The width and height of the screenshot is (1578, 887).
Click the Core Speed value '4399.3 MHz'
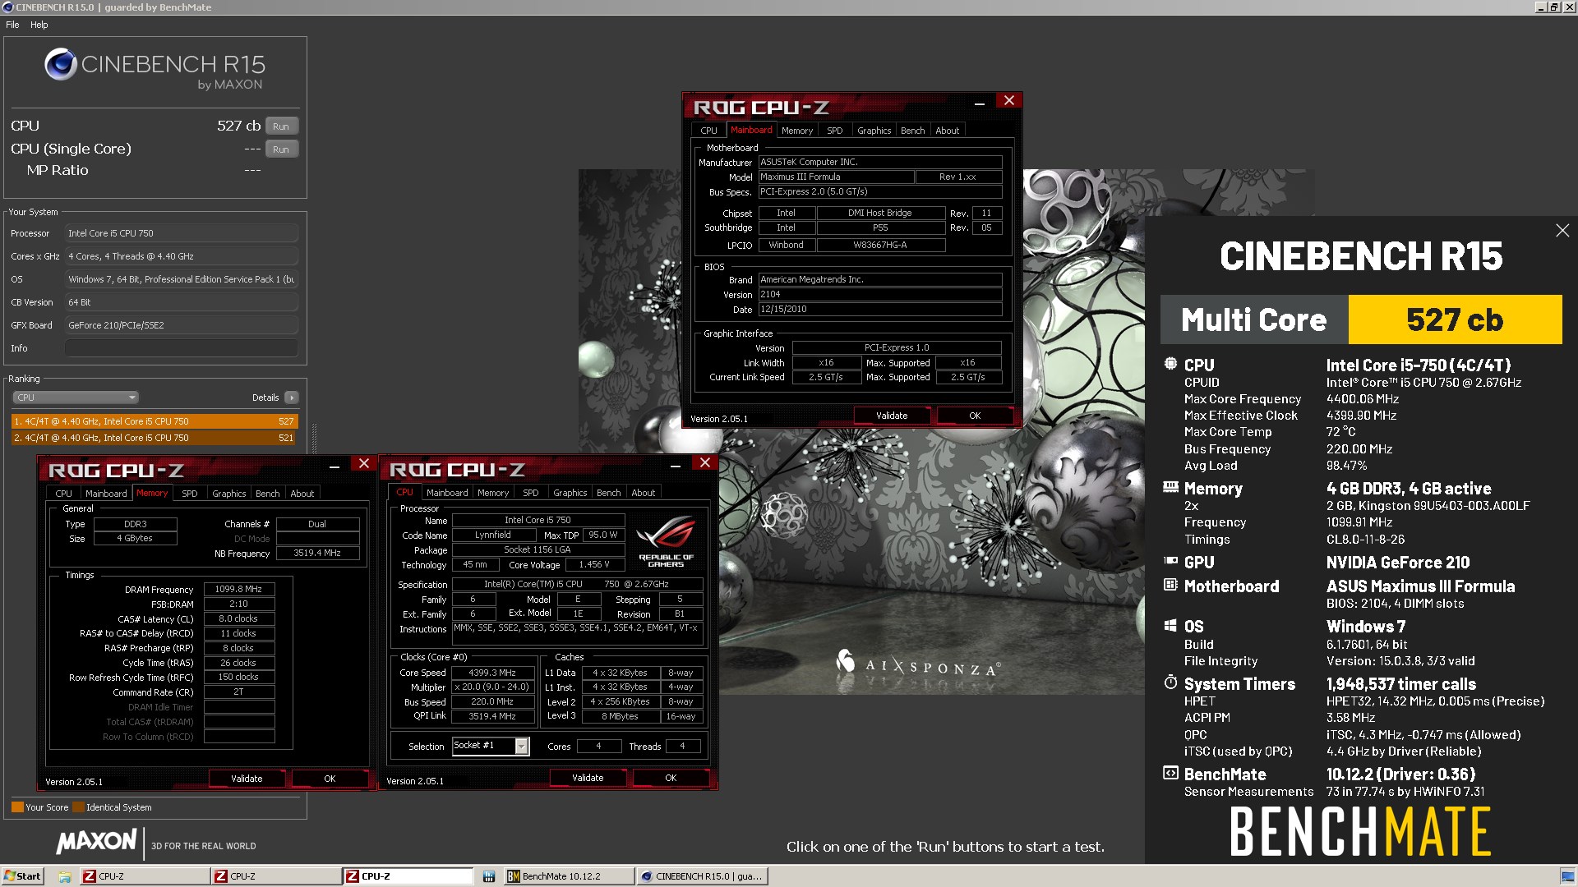492,673
